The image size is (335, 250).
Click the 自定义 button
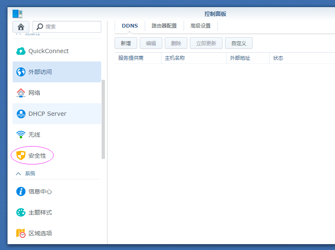point(239,43)
